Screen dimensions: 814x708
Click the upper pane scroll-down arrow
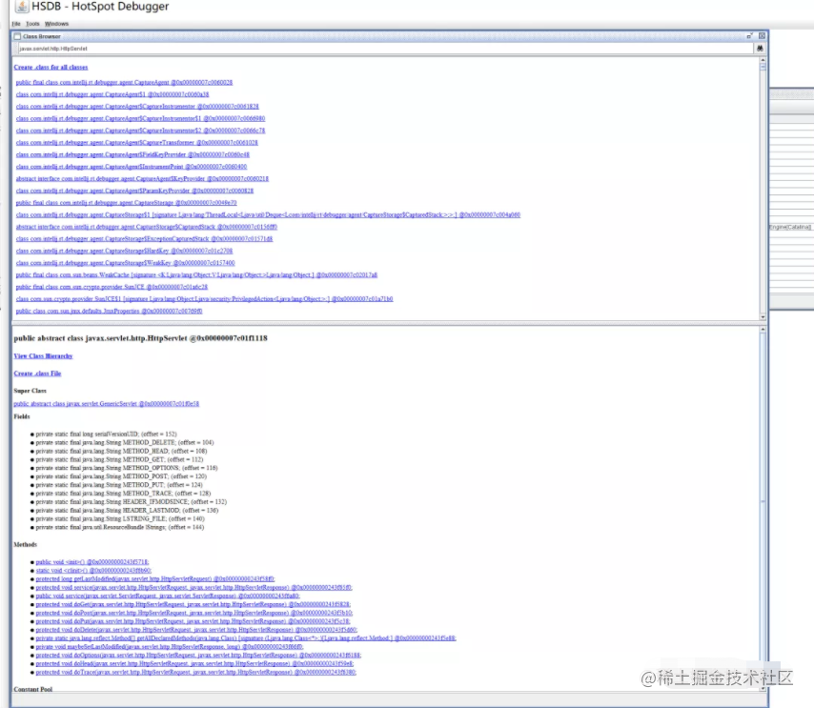[x=763, y=316]
